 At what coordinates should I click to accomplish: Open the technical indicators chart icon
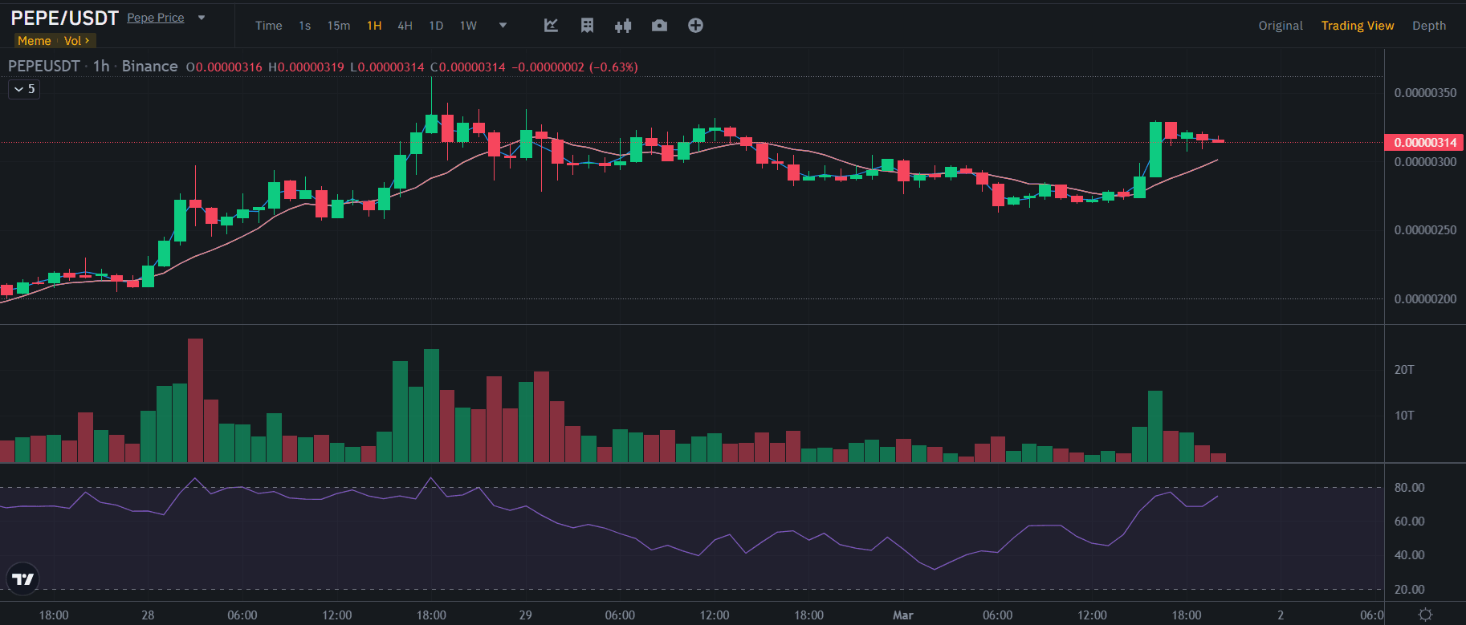[551, 26]
